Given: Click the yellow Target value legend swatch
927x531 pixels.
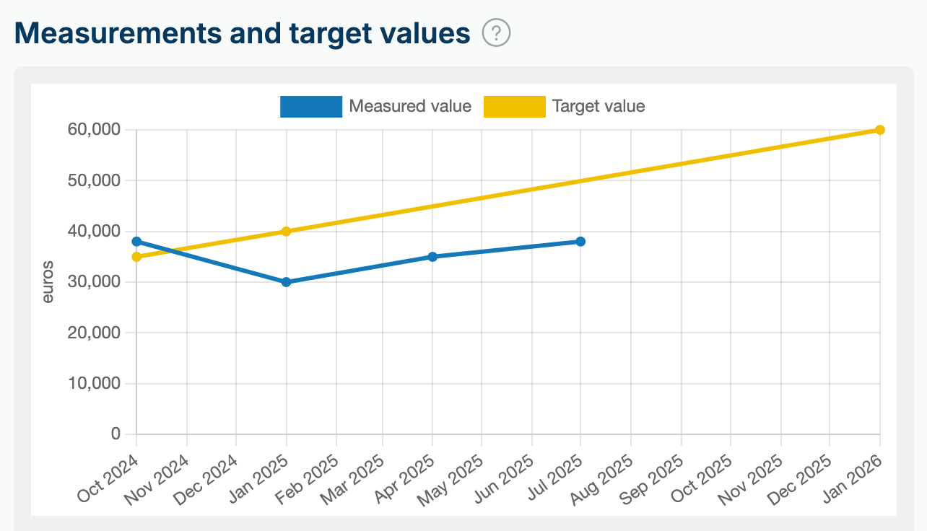Looking at the screenshot, I should (x=513, y=106).
